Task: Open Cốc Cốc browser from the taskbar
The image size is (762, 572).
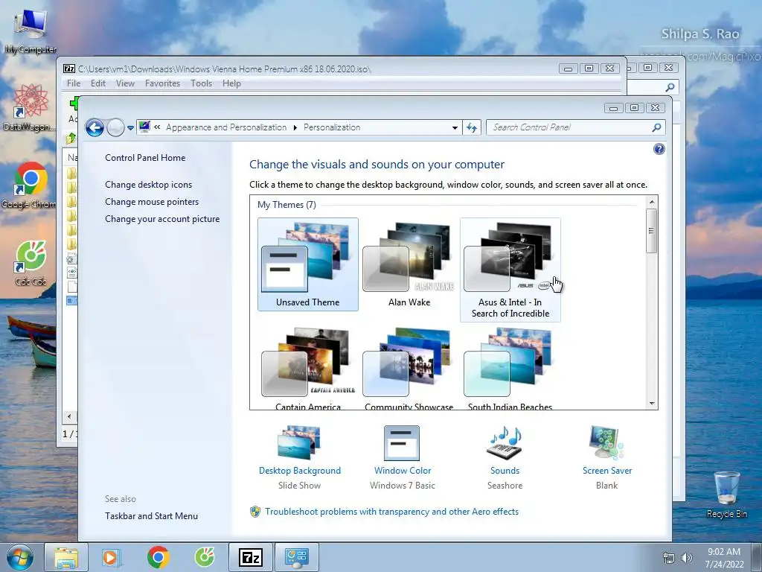Action: [x=205, y=557]
